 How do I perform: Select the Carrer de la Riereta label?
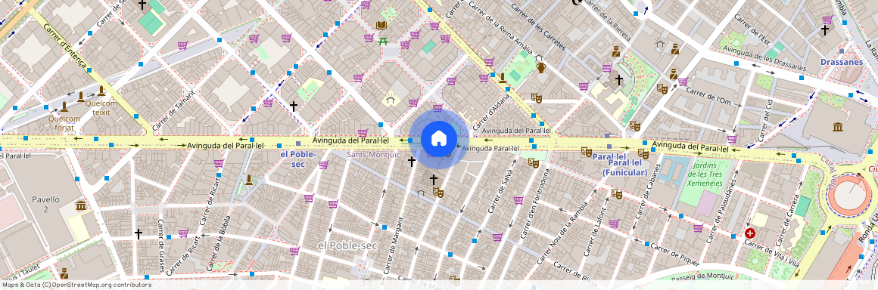(608, 21)
